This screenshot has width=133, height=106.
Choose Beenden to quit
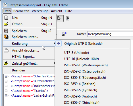coord(29,70)
